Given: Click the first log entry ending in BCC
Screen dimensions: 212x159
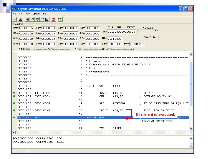Looking at the screenshot, I should tap(37, 138).
